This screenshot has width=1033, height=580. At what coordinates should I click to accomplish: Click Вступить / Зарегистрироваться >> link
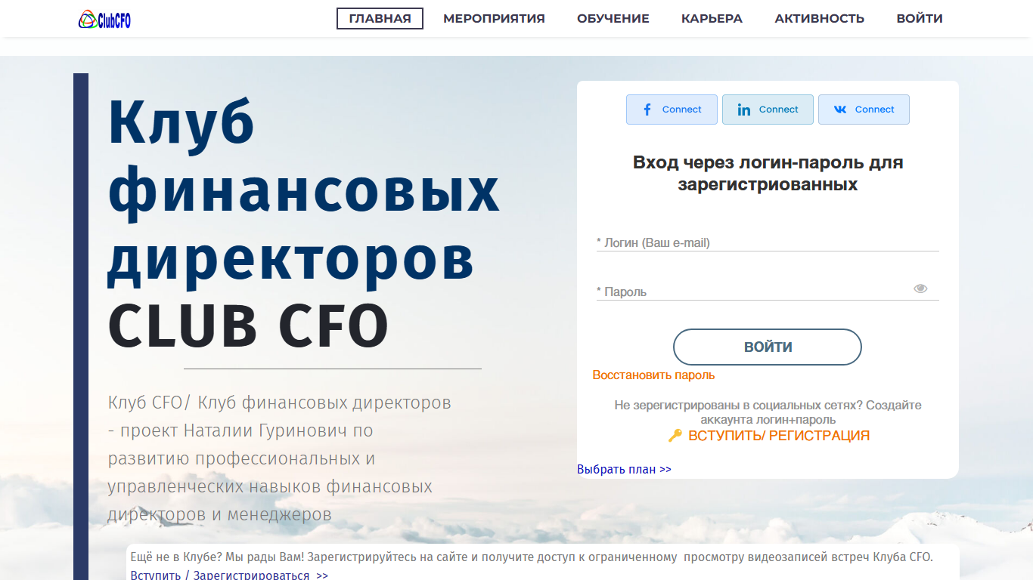[229, 575]
